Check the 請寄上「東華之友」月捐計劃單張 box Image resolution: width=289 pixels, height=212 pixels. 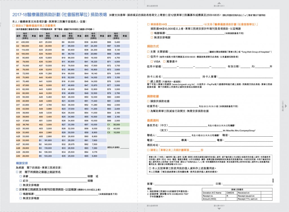point(148,150)
